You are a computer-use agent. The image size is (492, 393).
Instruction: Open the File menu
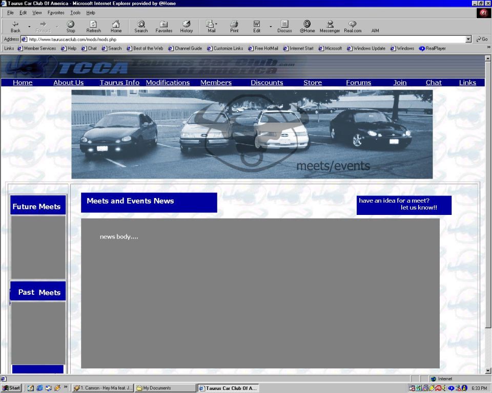pos(10,13)
